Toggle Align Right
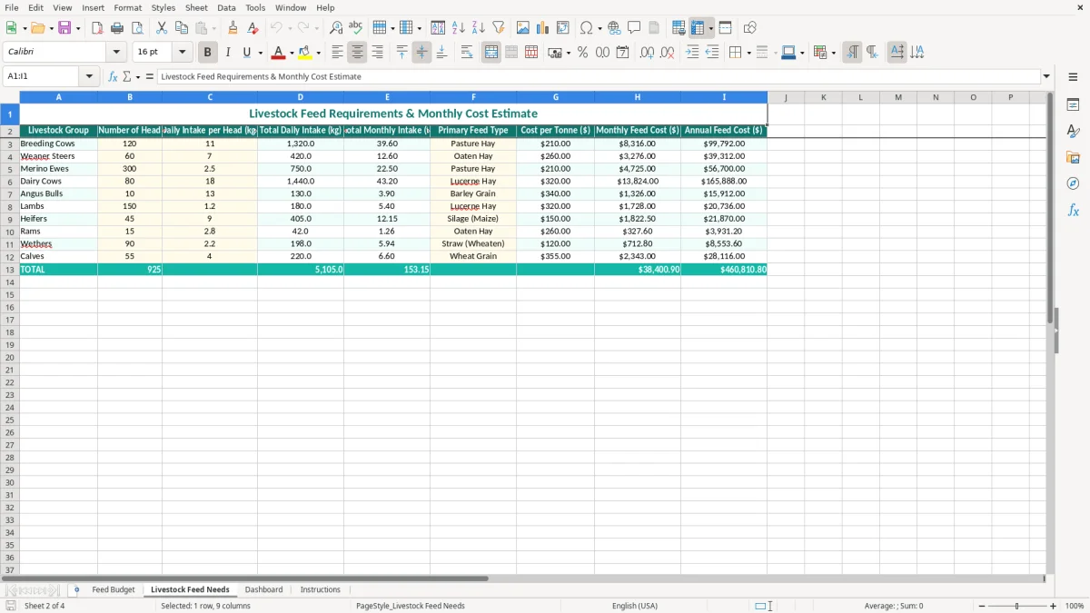 pos(377,53)
